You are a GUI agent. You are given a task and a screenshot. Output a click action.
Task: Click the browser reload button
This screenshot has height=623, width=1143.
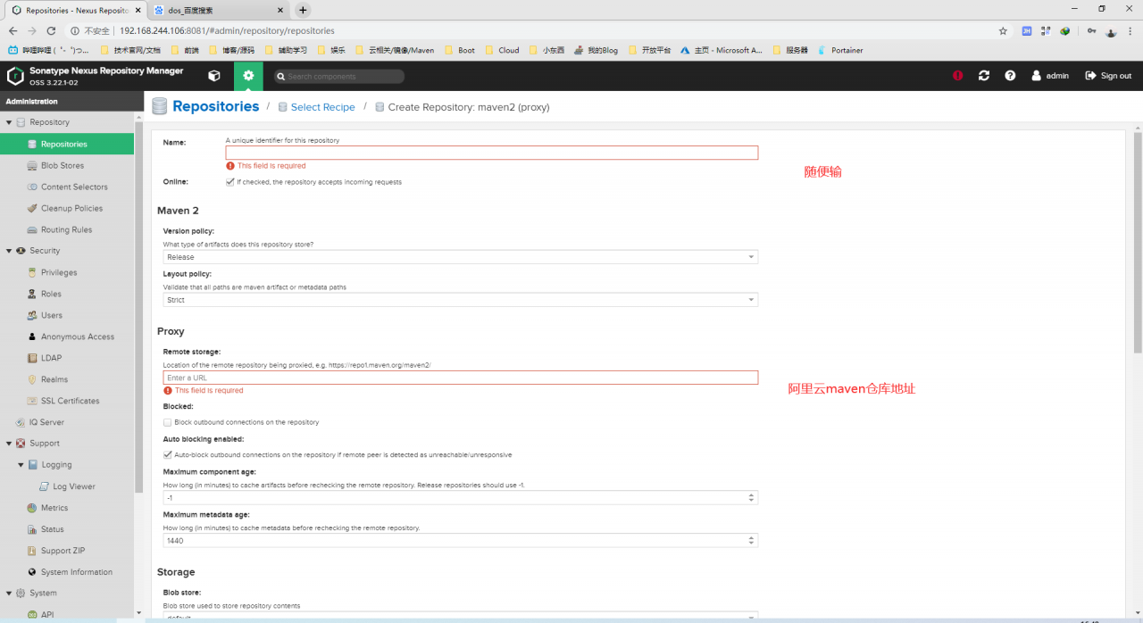pyautogui.click(x=53, y=30)
